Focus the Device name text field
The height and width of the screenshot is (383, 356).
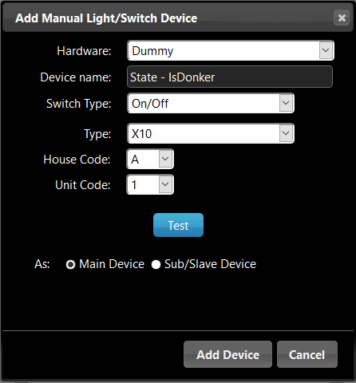(230, 77)
